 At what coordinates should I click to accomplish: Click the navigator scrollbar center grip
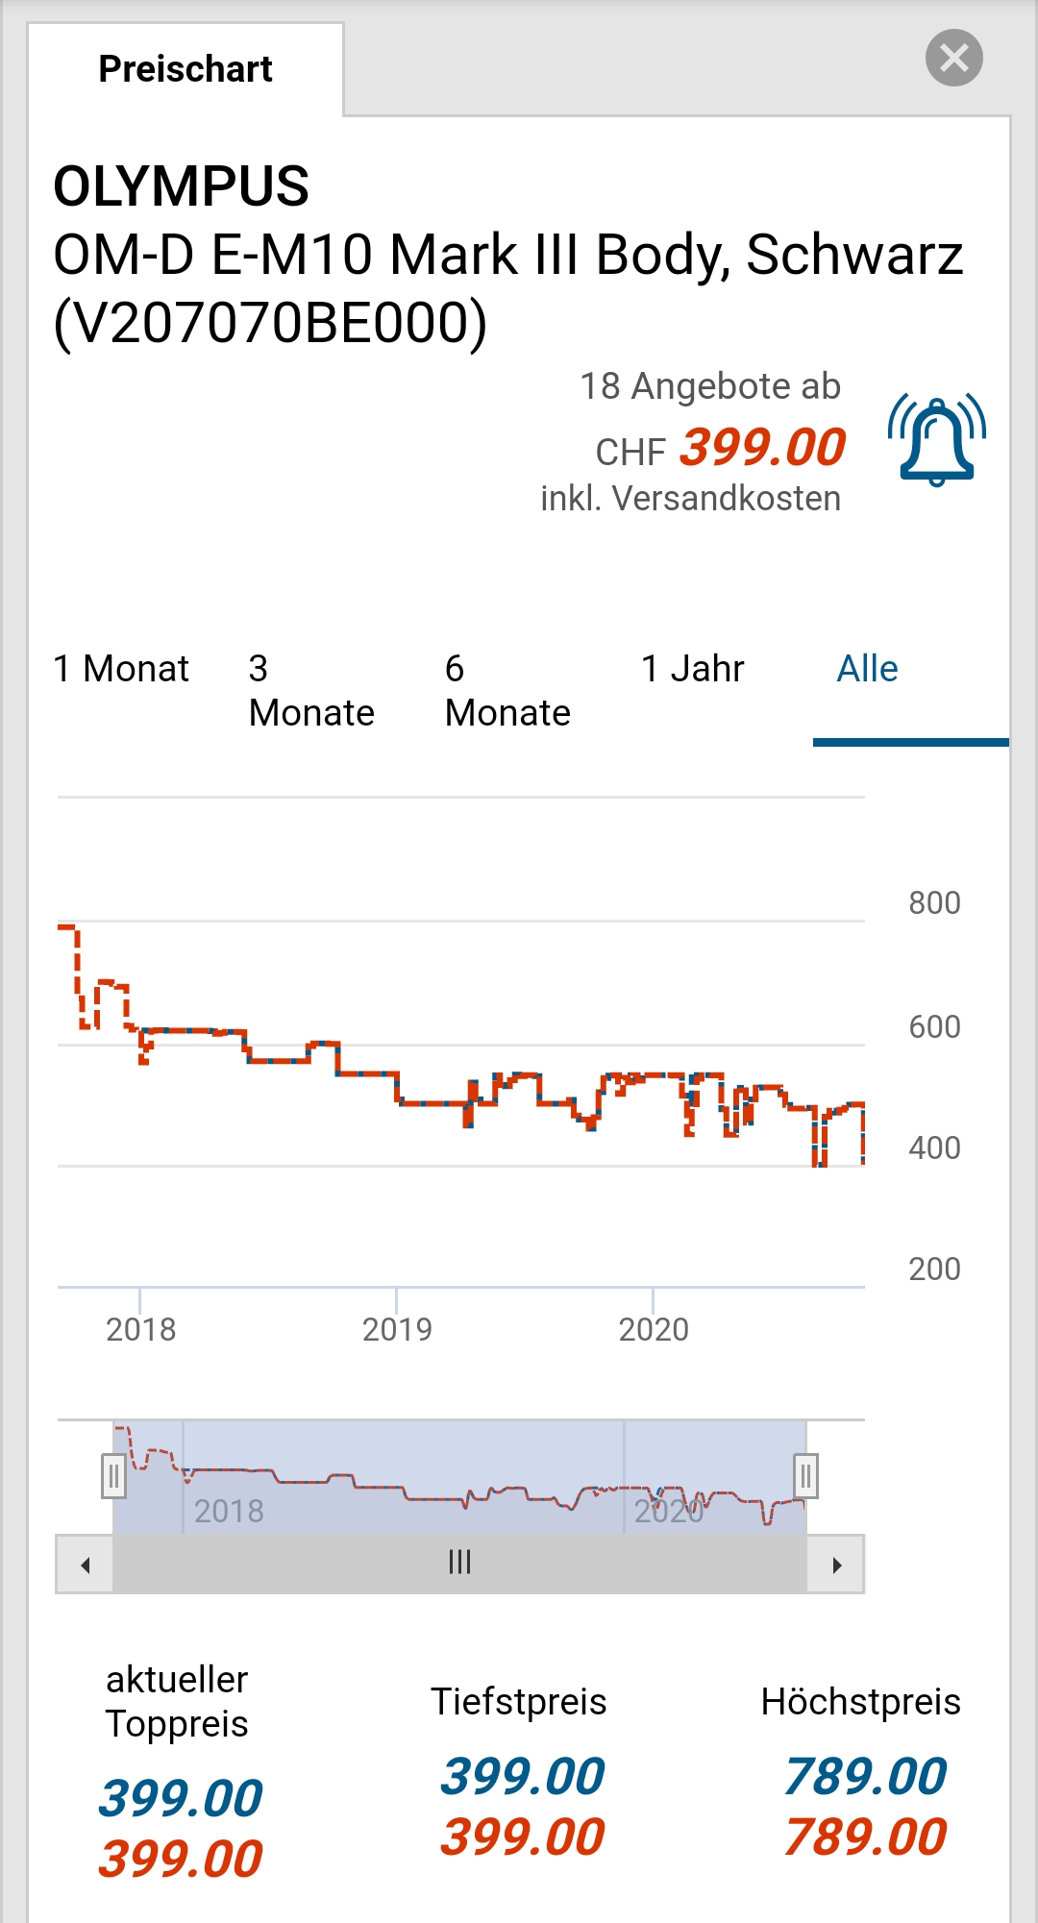click(x=459, y=1563)
